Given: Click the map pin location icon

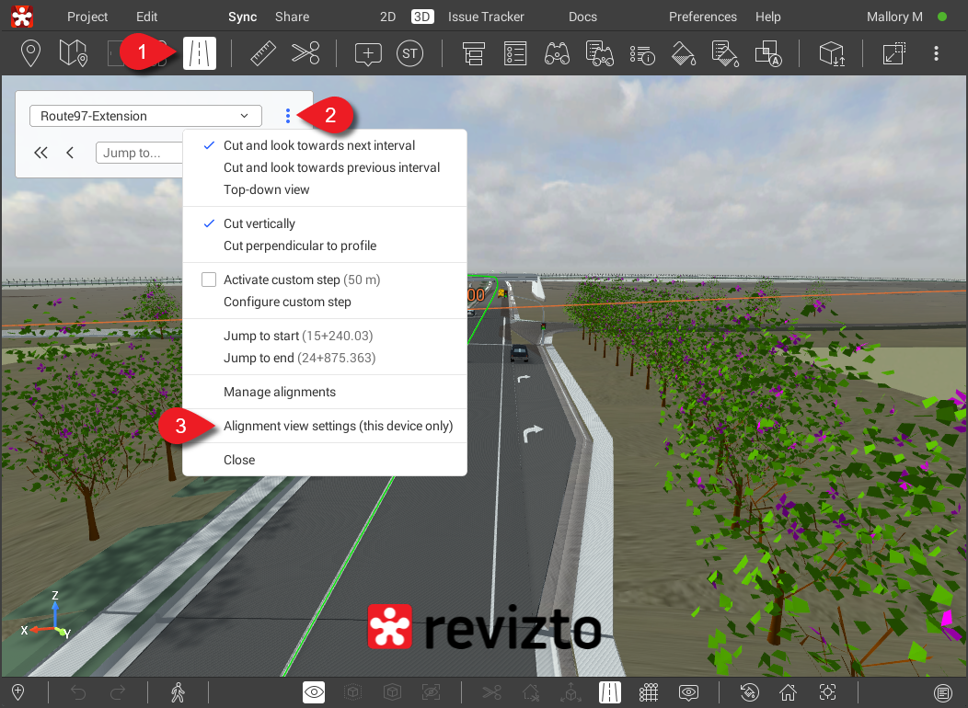Looking at the screenshot, I should click(30, 53).
